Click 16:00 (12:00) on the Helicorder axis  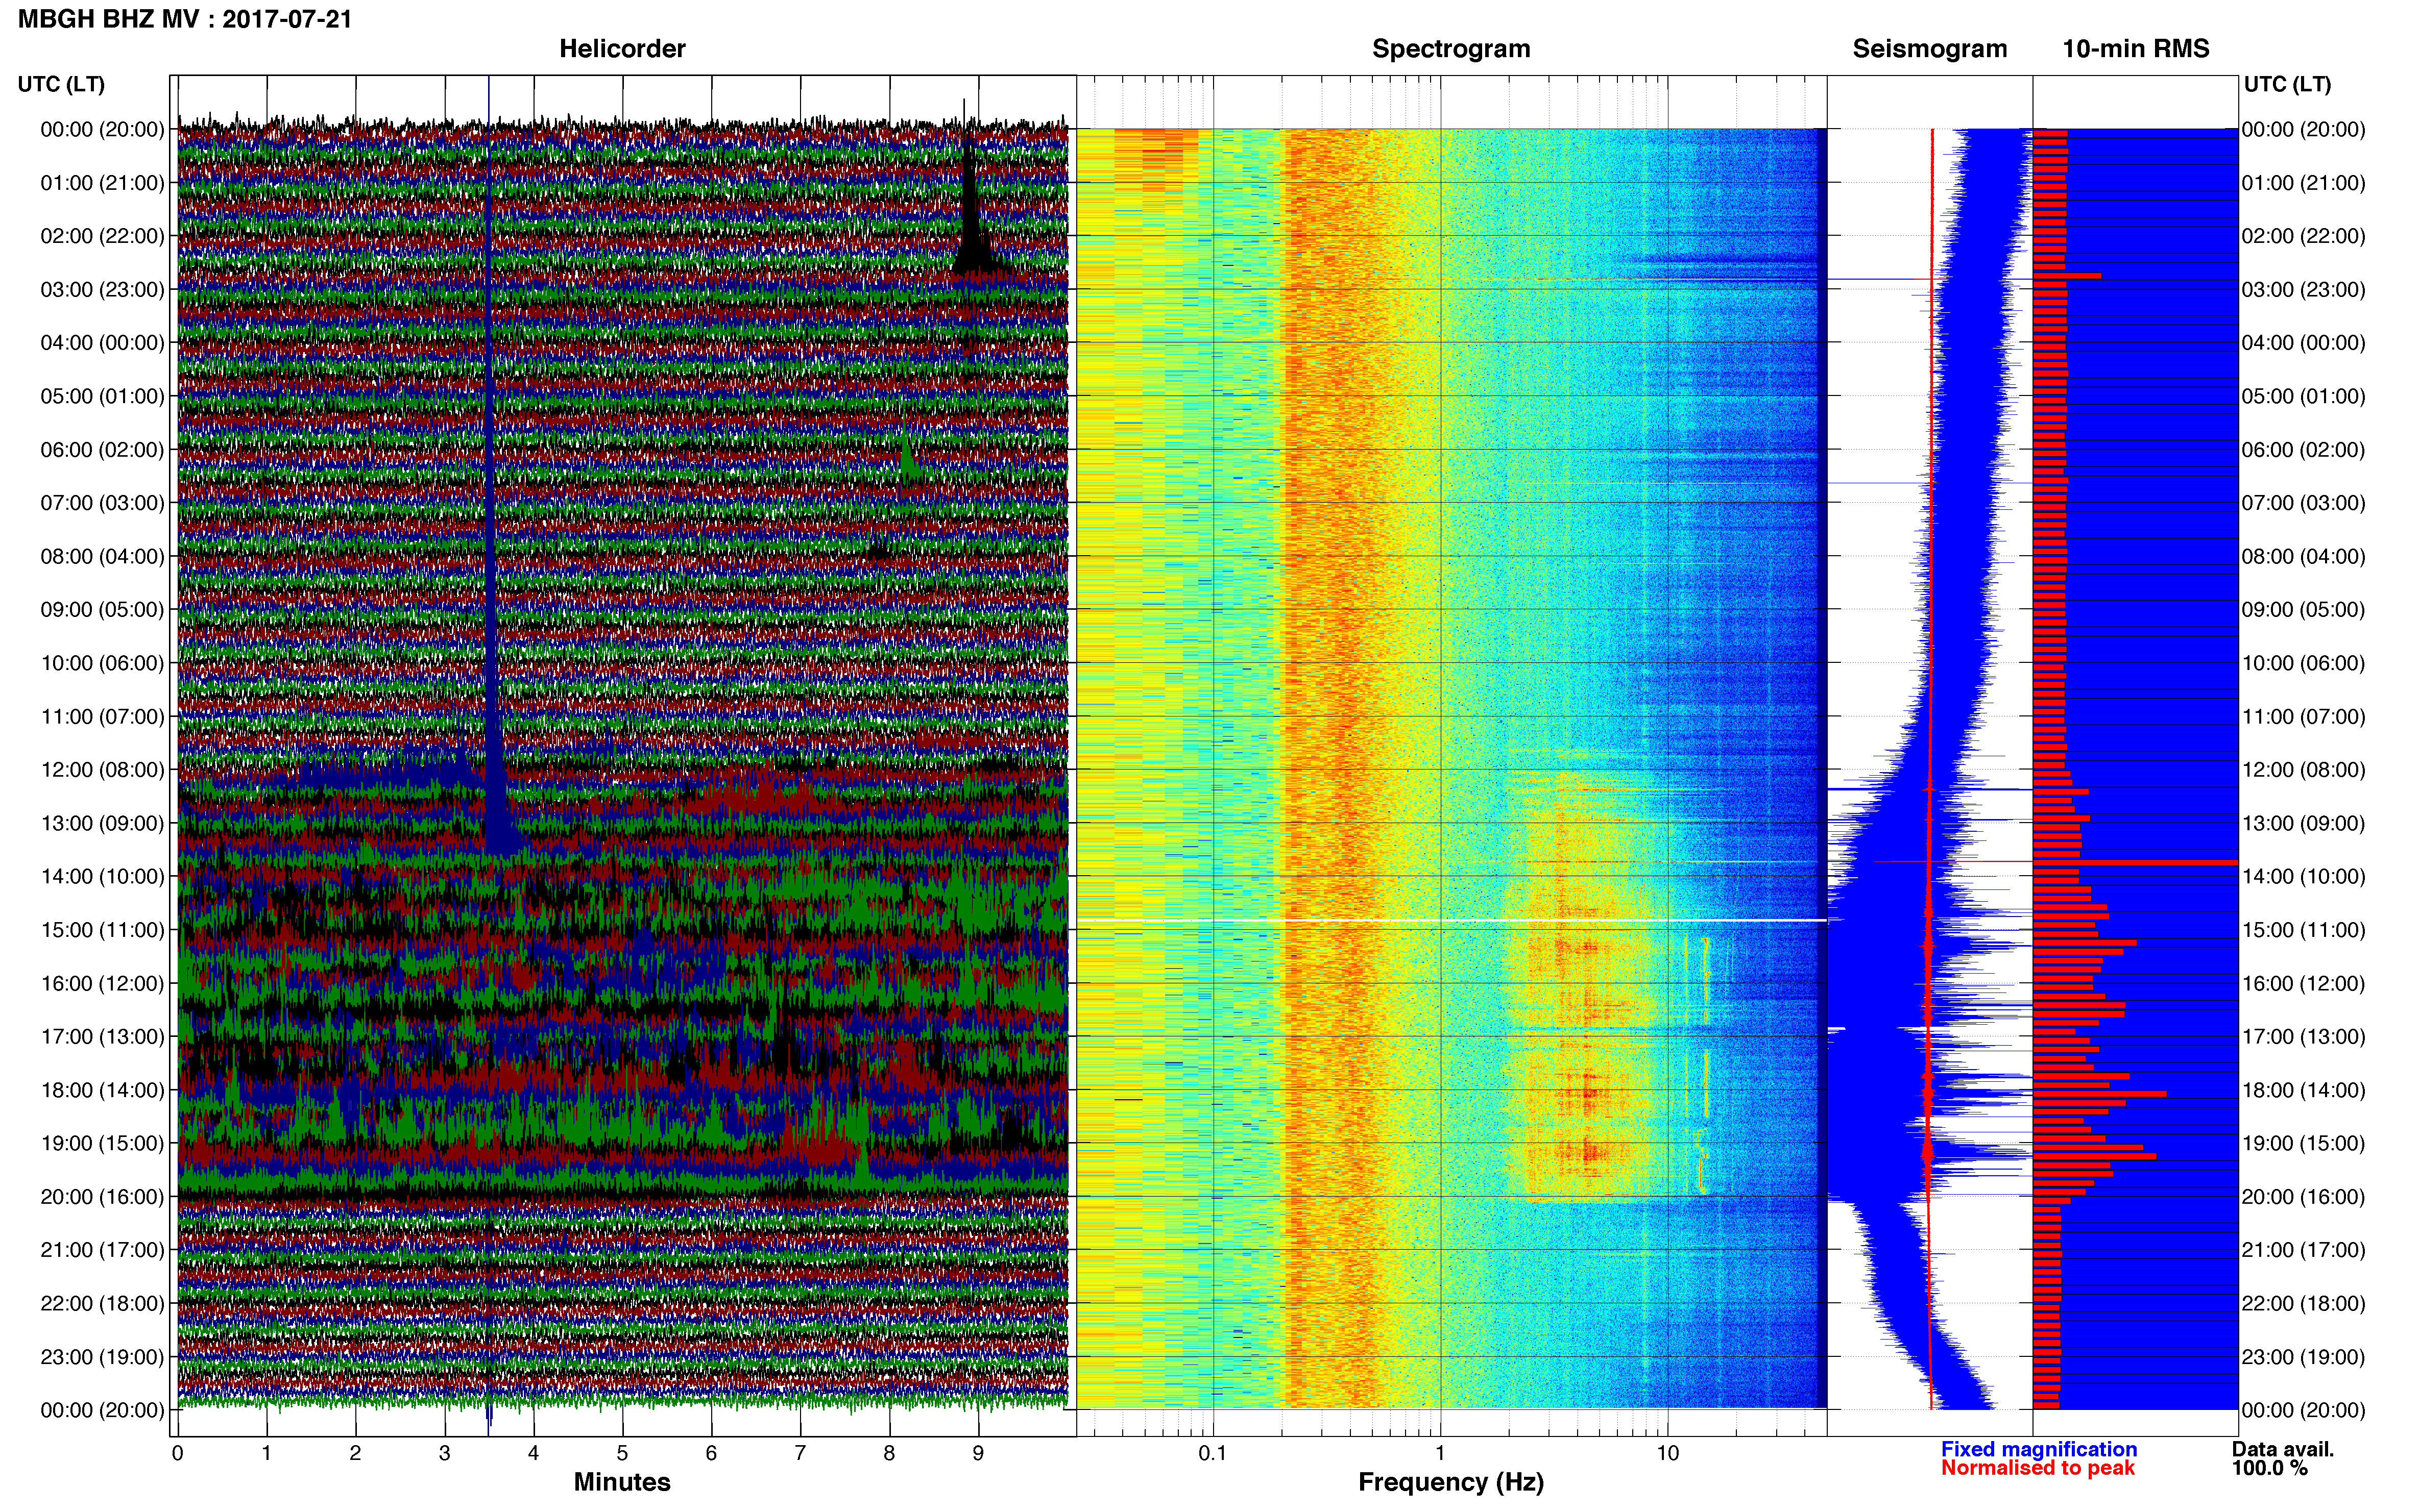[102, 983]
